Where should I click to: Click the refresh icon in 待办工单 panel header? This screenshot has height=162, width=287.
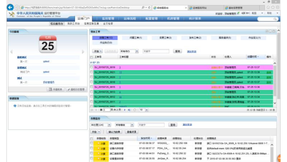[267, 31]
